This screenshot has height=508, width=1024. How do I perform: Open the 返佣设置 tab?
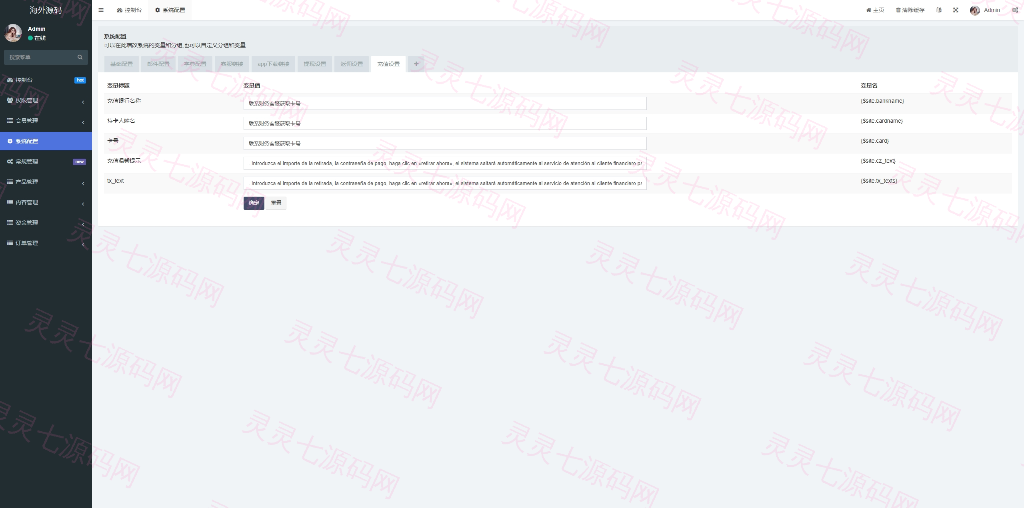pyautogui.click(x=352, y=64)
